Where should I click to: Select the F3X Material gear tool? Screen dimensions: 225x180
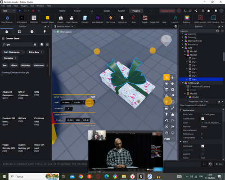coord(173,90)
